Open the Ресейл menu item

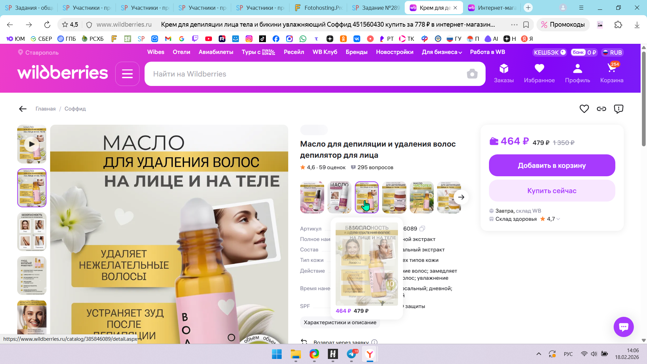point(294,52)
